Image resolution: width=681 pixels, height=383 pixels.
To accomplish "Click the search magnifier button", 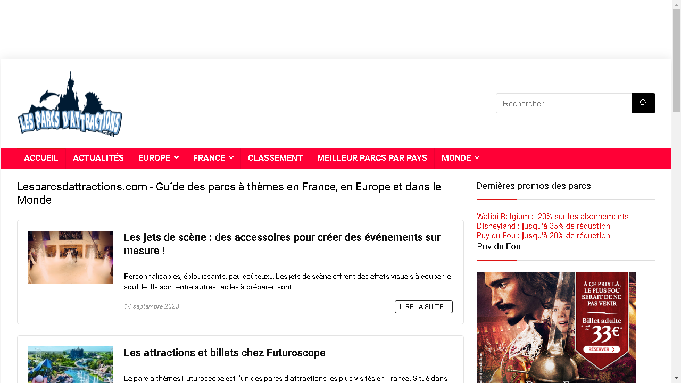I will [x=643, y=103].
